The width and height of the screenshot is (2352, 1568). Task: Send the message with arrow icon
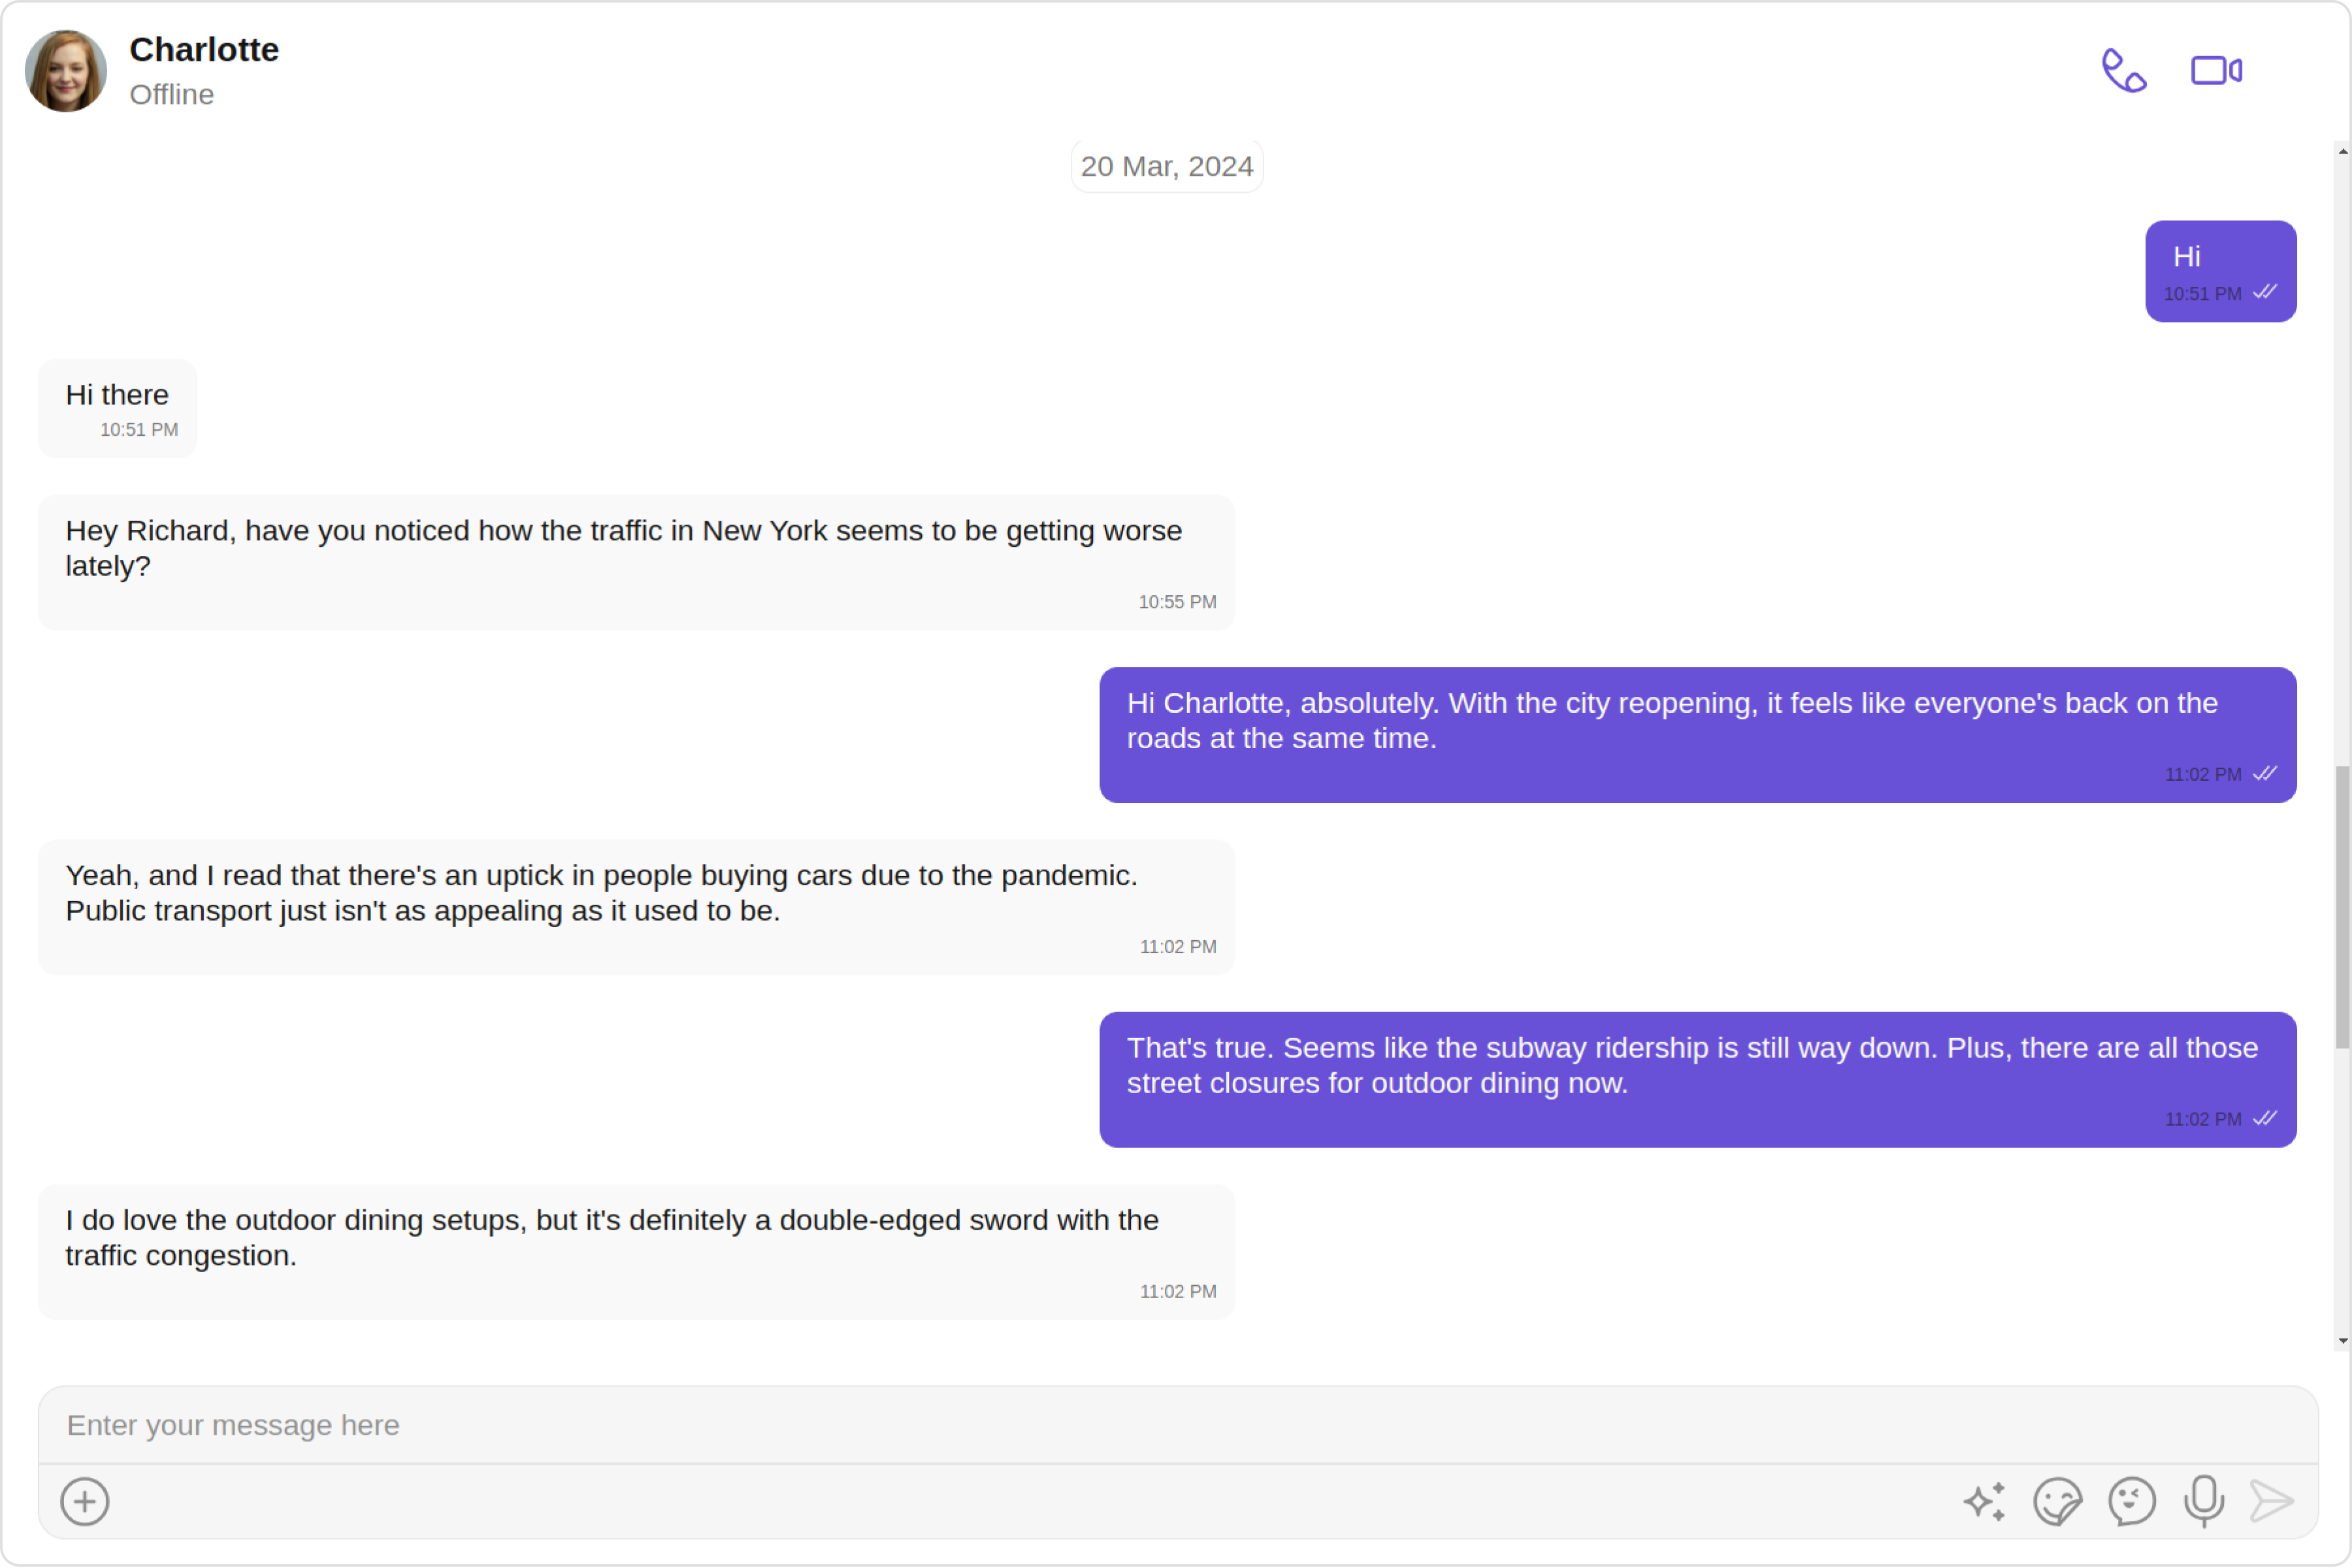click(2272, 1501)
